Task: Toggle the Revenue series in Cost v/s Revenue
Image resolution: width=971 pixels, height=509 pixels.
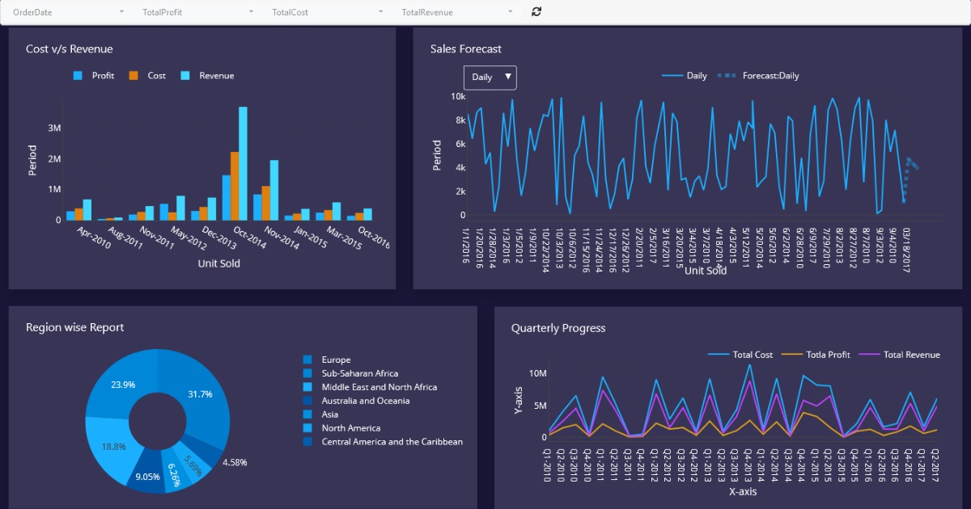Action: click(x=206, y=75)
